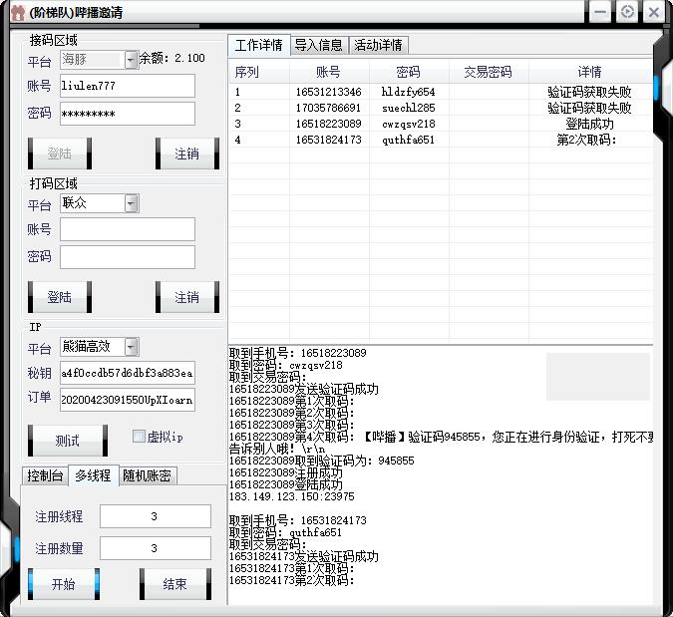The width and height of the screenshot is (673, 617).
Task: Open the 熊猫高效 IP platform dropdown
Action: pyautogui.click(x=132, y=347)
